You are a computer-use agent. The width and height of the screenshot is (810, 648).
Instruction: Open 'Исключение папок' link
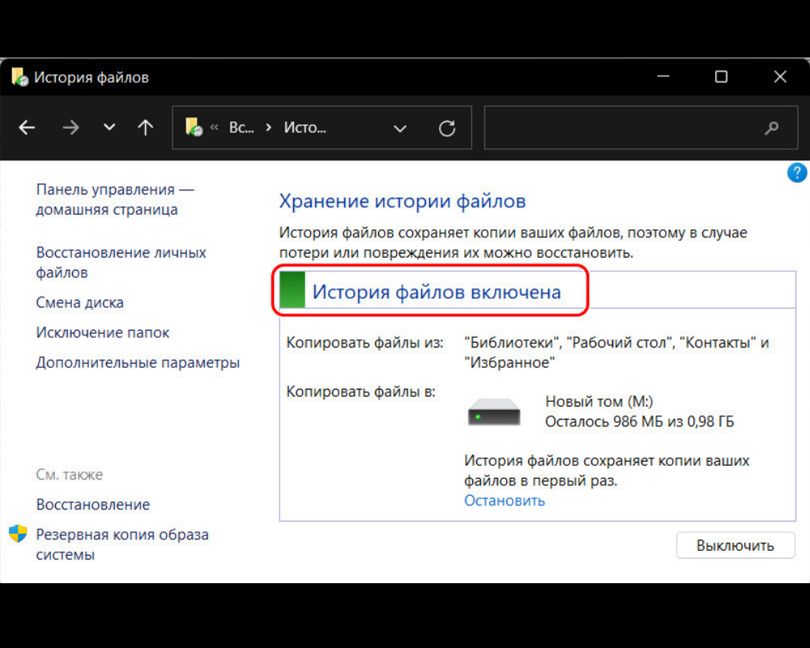point(102,332)
